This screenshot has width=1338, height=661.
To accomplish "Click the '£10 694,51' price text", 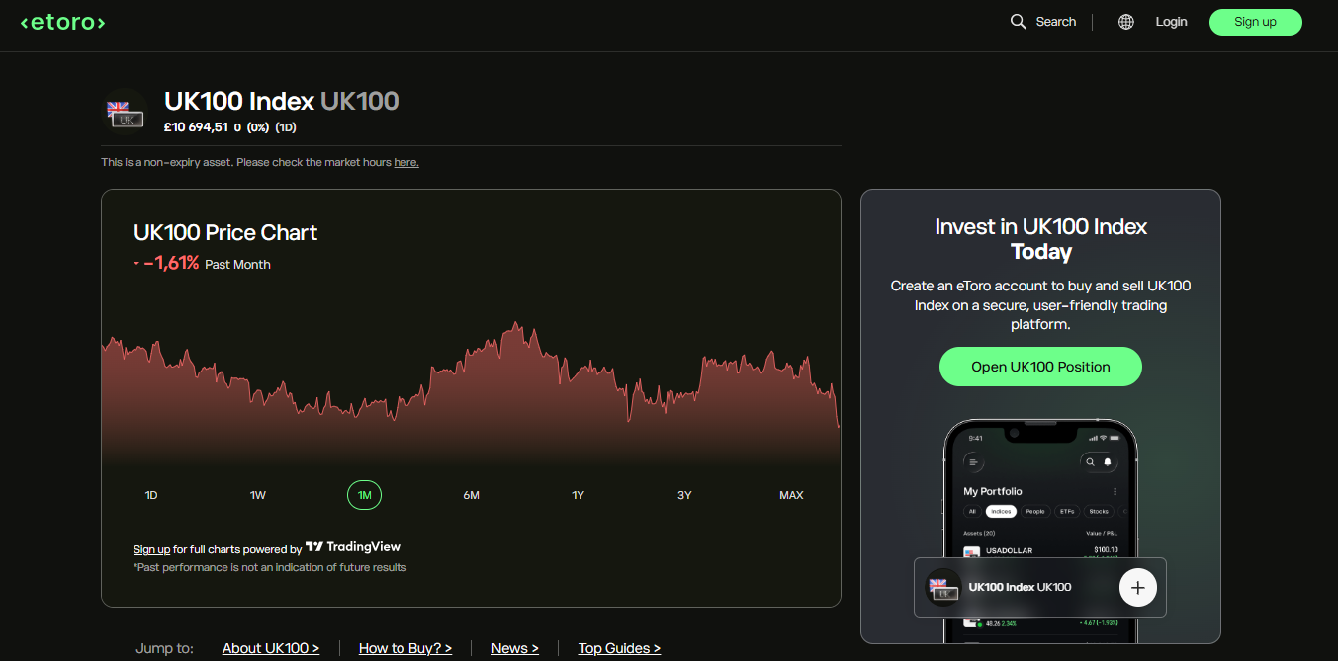I will [196, 127].
